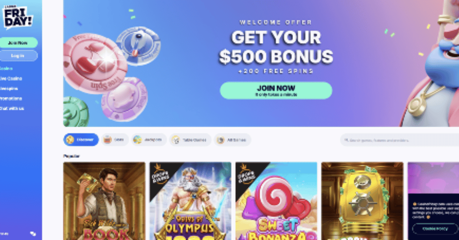Screen dimensions: 459x240
Task: Open the Sweet Bonanza game thumbnail
Action: tap(276, 201)
